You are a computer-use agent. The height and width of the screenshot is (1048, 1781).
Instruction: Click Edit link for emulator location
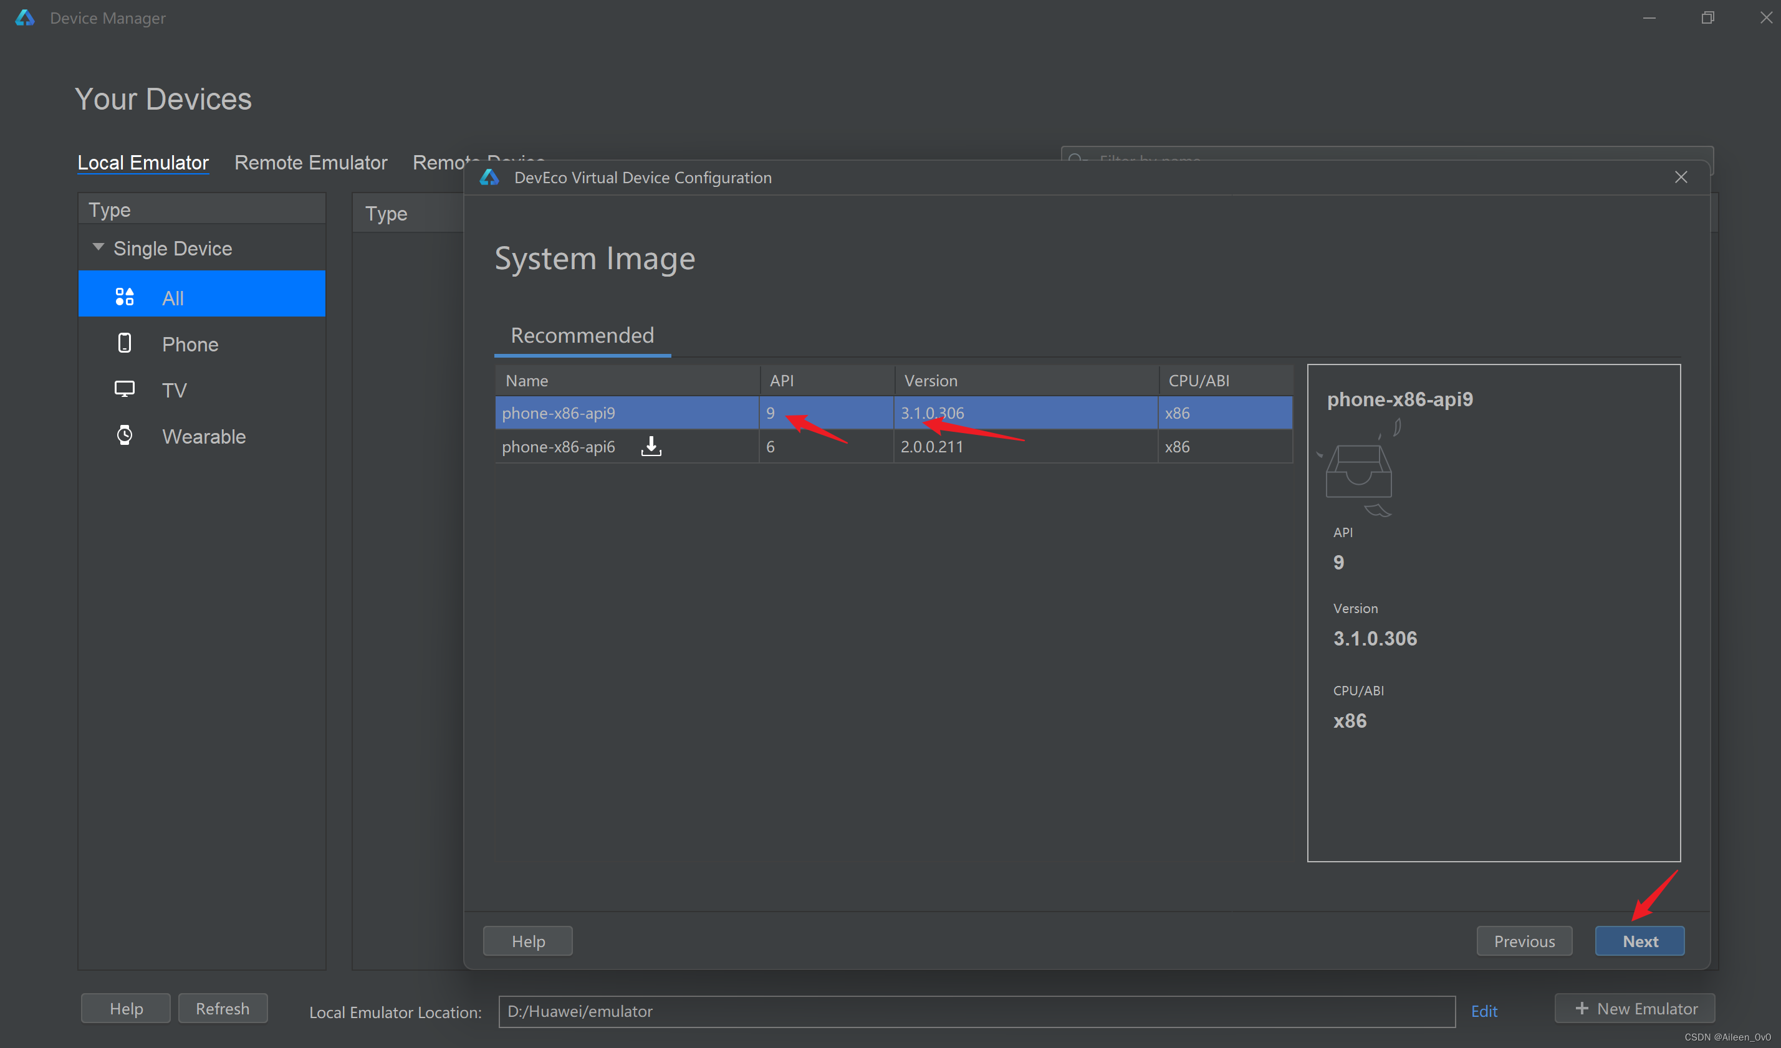point(1484,1011)
